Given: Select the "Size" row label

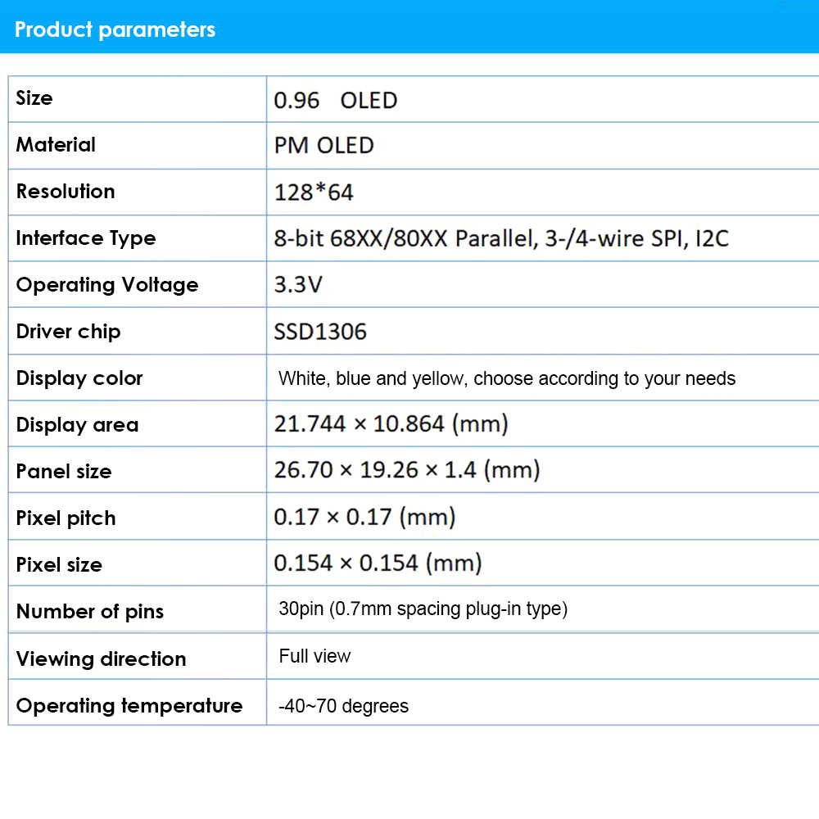Looking at the screenshot, I should [x=34, y=98].
